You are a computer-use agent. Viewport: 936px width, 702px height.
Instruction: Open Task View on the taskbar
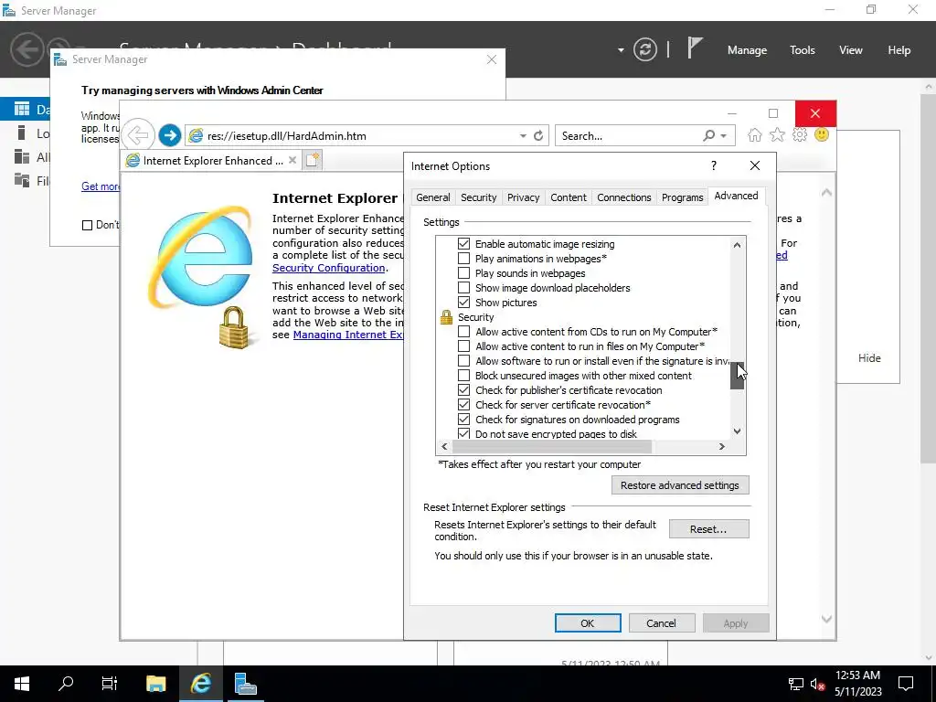tap(110, 684)
